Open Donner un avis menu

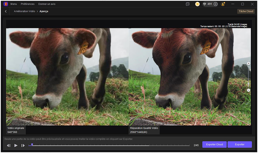[47, 4]
